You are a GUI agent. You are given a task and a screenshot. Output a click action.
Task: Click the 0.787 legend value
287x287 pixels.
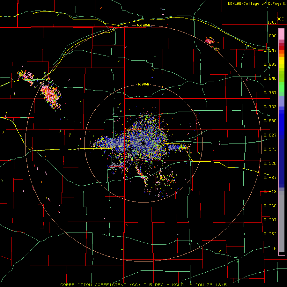[x=270, y=92]
